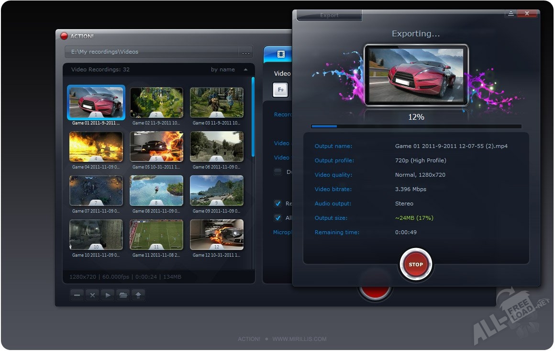Switch to the video recording filmstrip tab
Screen dimensions: 555x351
point(281,55)
